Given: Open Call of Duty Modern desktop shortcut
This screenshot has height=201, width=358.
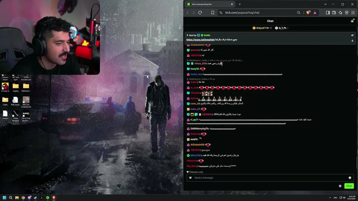Looking at the screenshot, I should (26, 116).
